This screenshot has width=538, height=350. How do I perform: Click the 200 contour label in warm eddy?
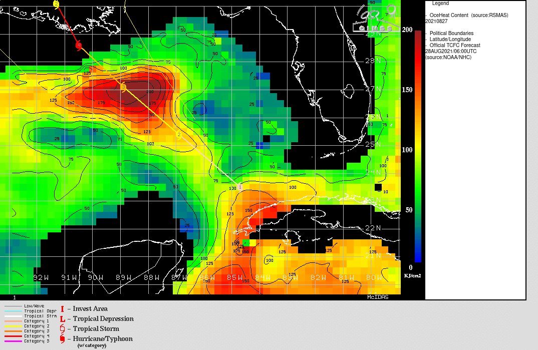coord(150,92)
